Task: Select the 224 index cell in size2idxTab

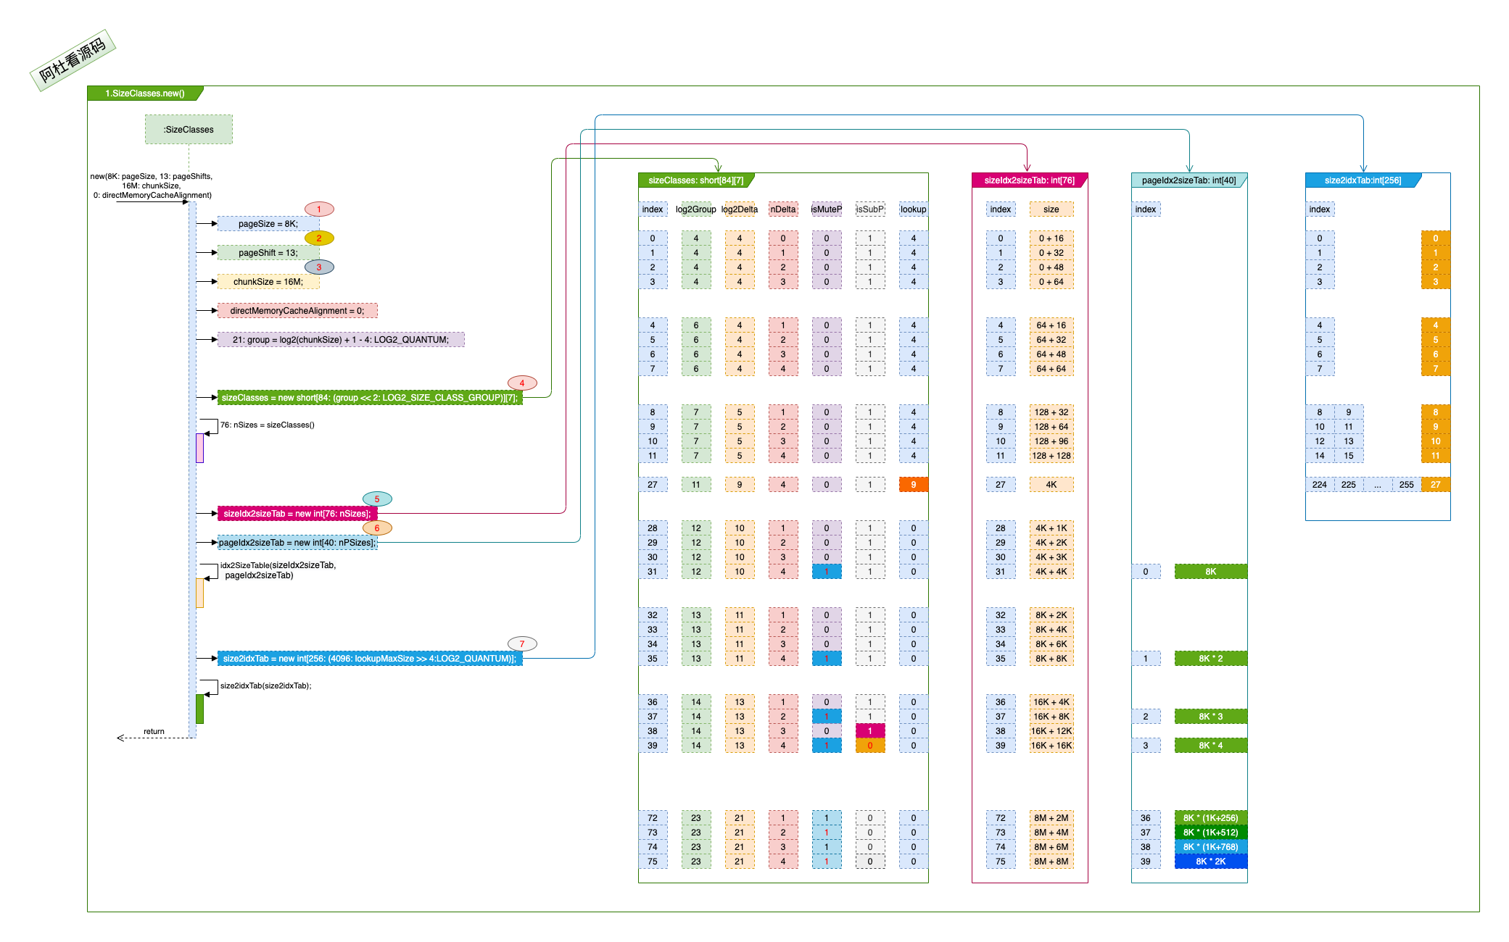Action: click(x=1320, y=485)
